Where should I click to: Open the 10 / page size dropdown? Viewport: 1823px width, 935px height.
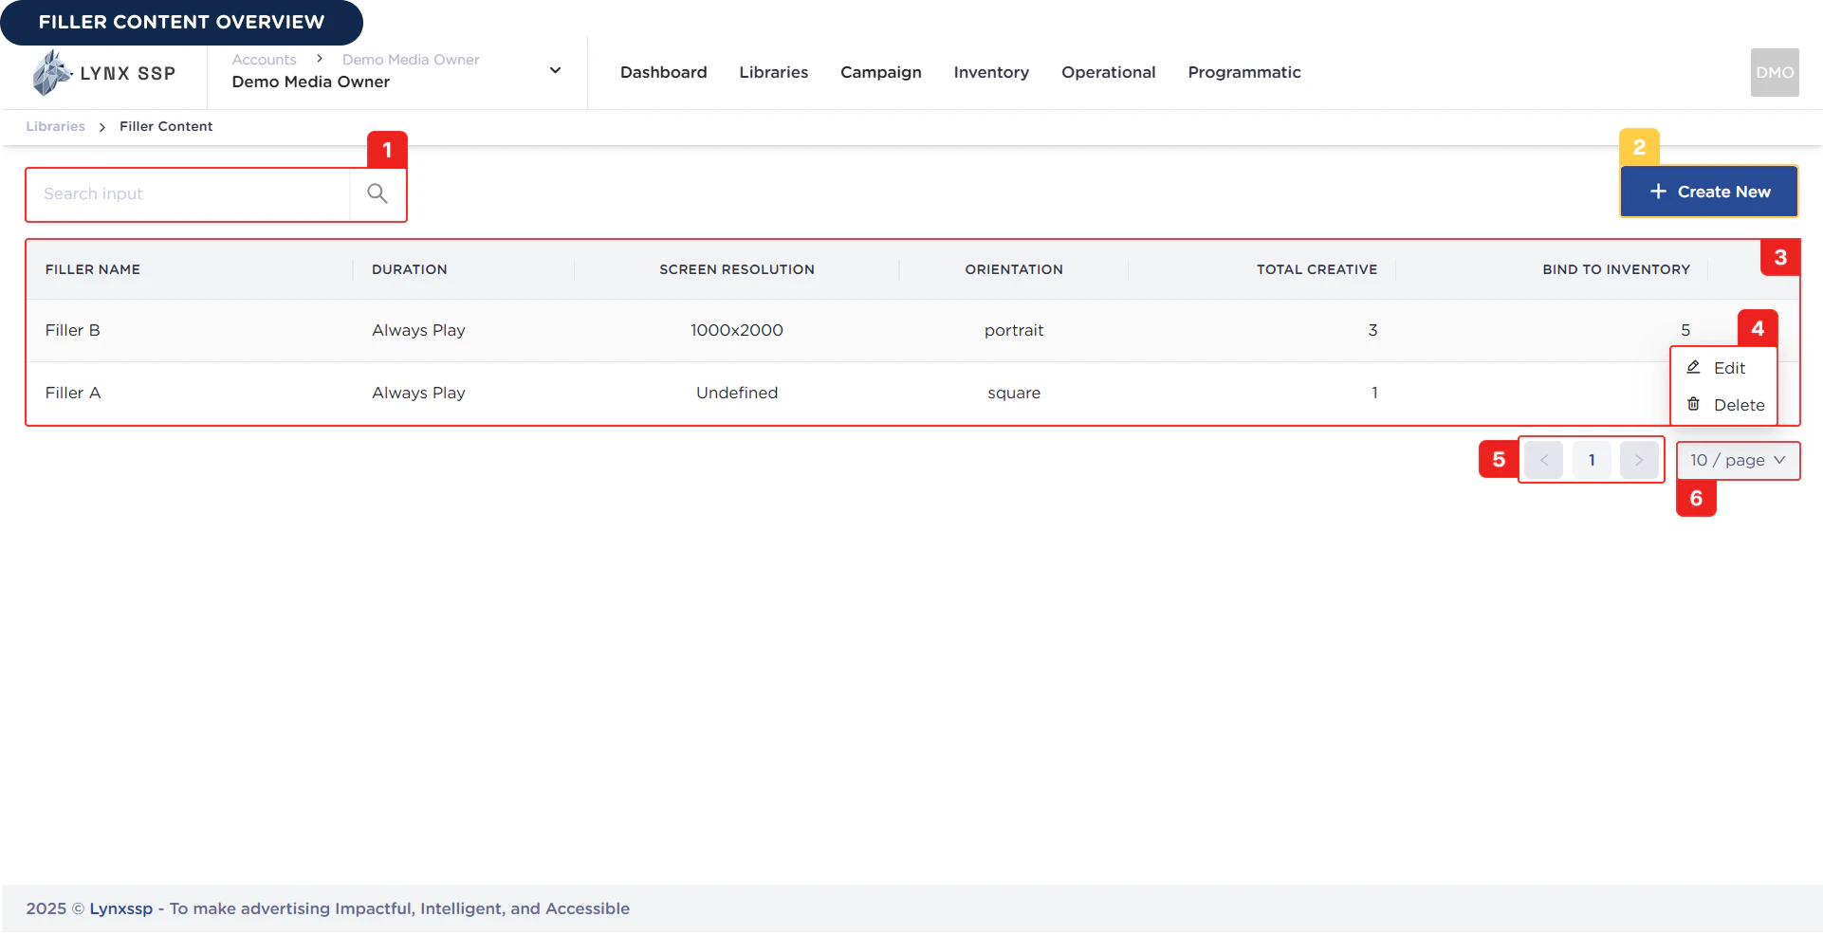1737,460
